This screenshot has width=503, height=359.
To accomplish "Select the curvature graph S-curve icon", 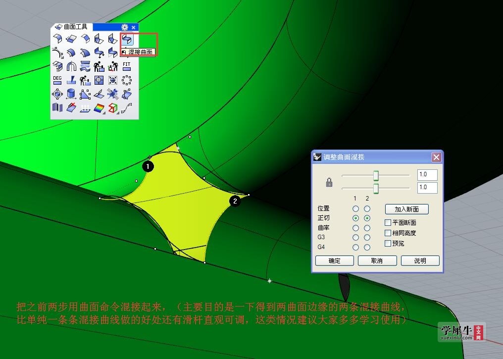I will [127, 107].
